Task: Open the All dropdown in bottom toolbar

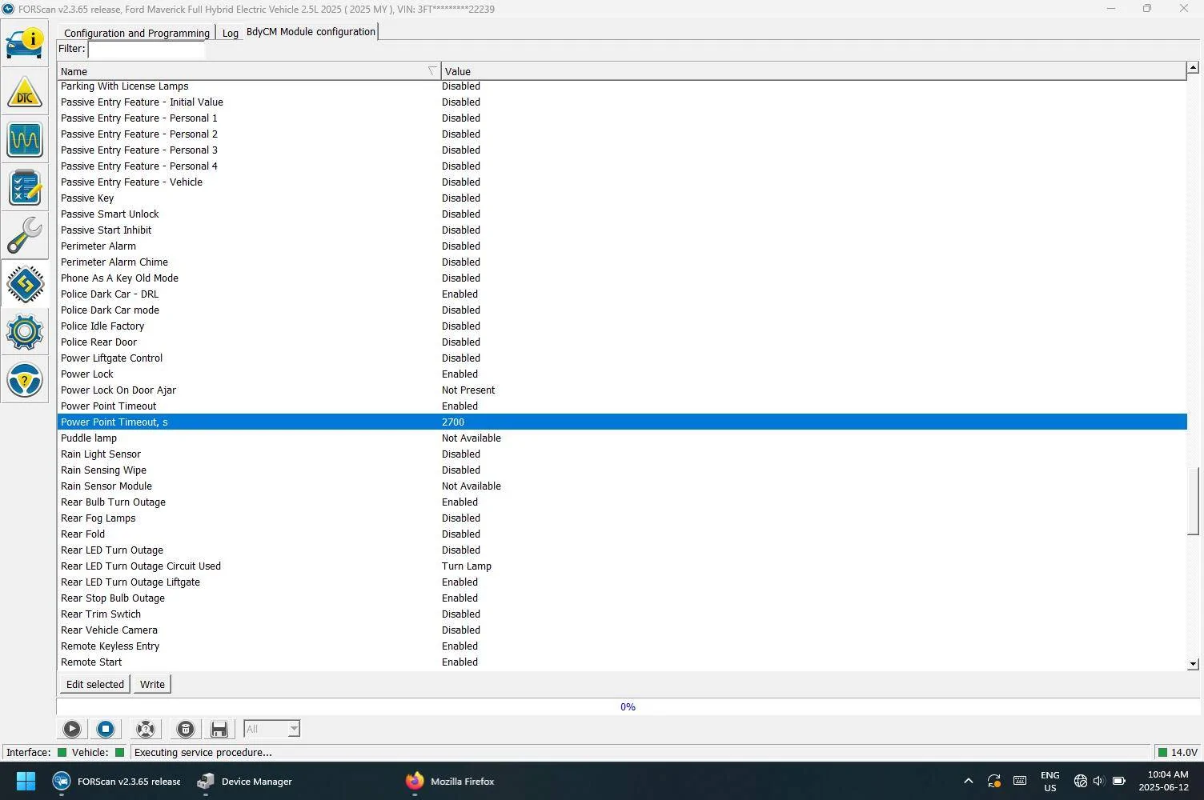Action: [271, 729]
